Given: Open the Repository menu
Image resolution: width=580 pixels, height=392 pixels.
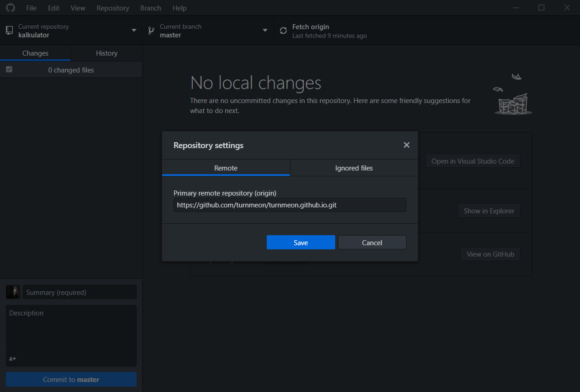Looking at the screenshot, I should coord(112,8).
